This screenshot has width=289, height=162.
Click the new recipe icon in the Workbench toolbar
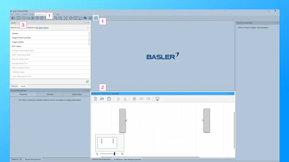[95, 99]
